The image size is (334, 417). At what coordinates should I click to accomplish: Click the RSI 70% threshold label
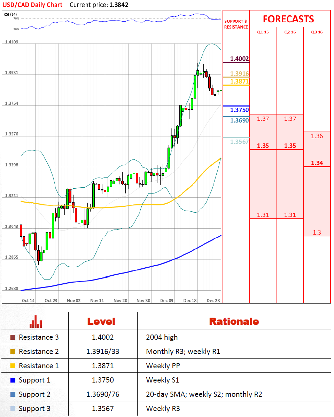pyautogui.click(x=16, y=18)
